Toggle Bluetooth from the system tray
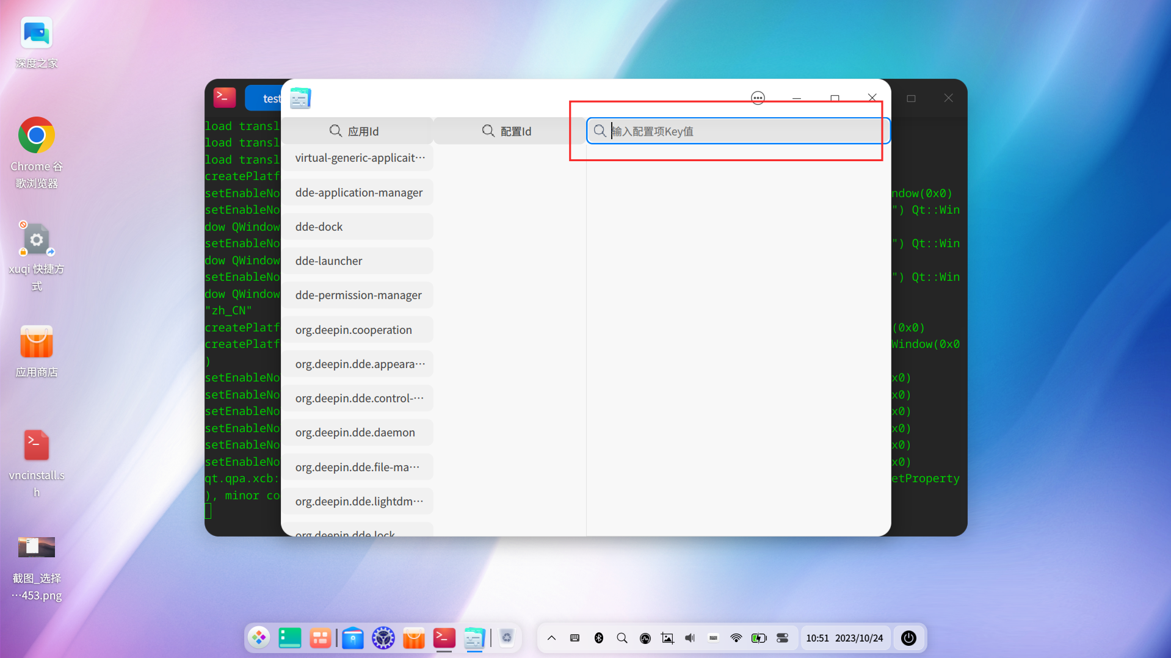1171x658 pixels. click(x=598, y=638)
